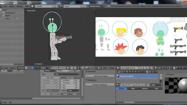Open the Mouse sensor type dropdown
Screen dimensions: 187x105
tap(50, 71)
